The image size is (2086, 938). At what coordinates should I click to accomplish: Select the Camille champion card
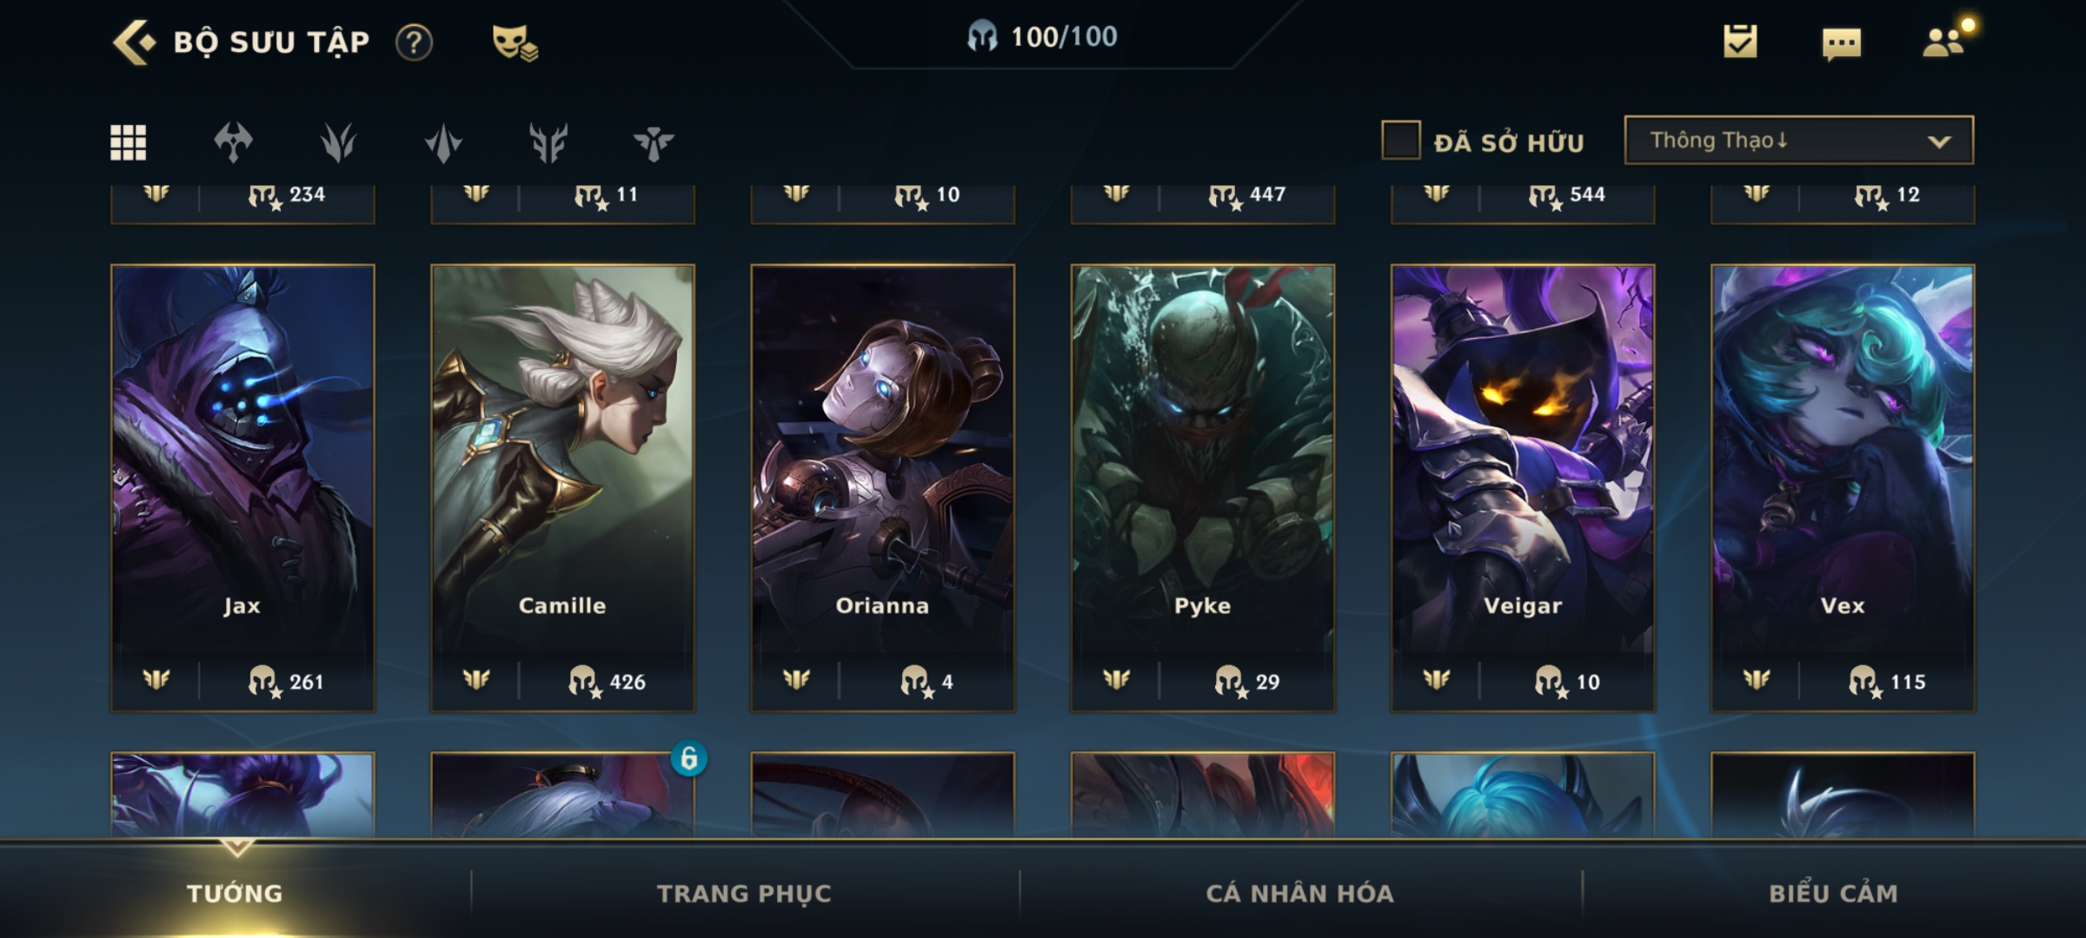coord(562,488)
